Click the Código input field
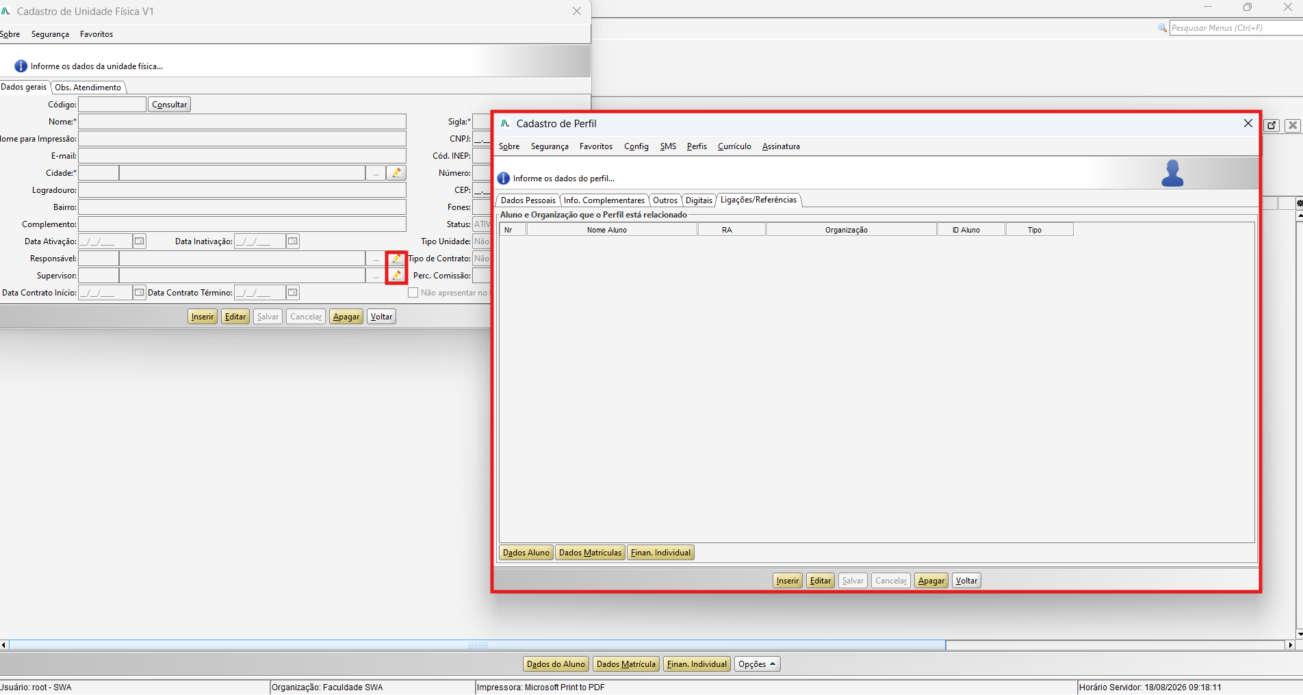The width and height of the screenshot is (1303, 695). [112, 105]
